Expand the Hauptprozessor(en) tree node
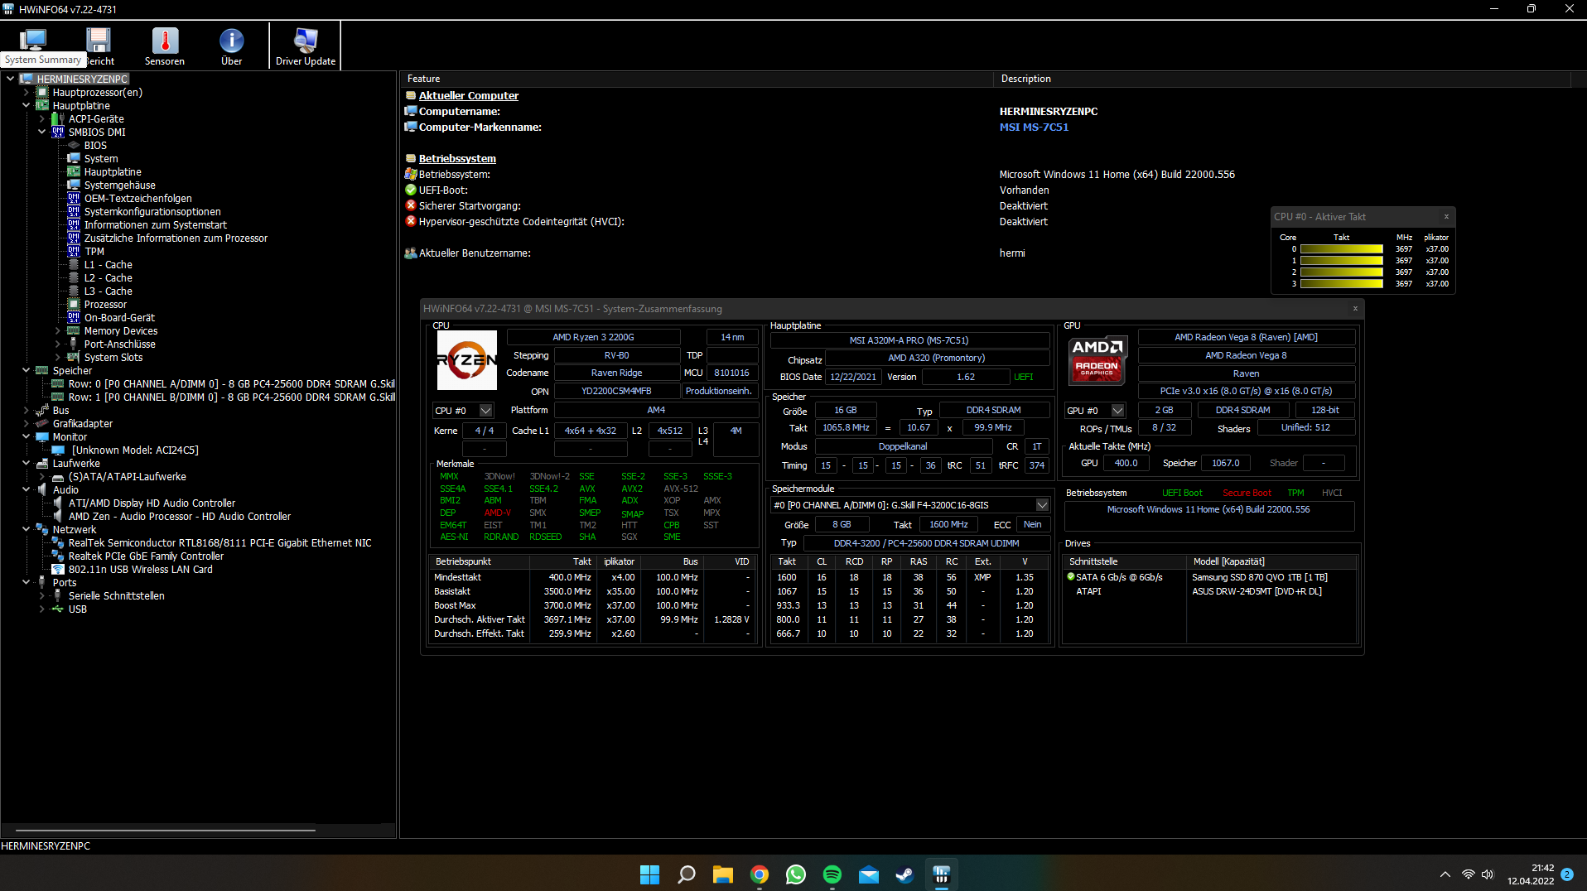The height and width of the screenshot is (891, 1587). point(27,93)
